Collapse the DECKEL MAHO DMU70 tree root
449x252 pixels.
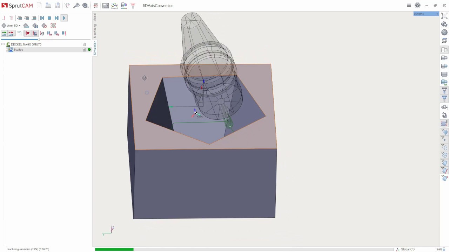tap(3, 44)
